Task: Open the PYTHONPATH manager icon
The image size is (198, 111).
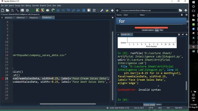Action: pyautogui.click(x=107, y=10)
